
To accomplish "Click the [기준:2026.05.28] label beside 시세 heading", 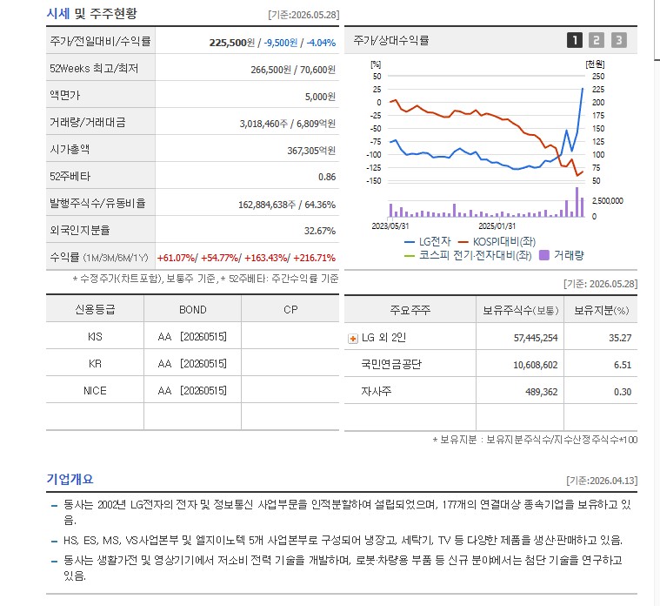I will click(303, 15).
